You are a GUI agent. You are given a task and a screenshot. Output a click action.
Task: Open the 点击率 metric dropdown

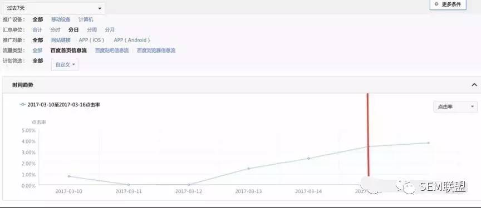point(455,107)
